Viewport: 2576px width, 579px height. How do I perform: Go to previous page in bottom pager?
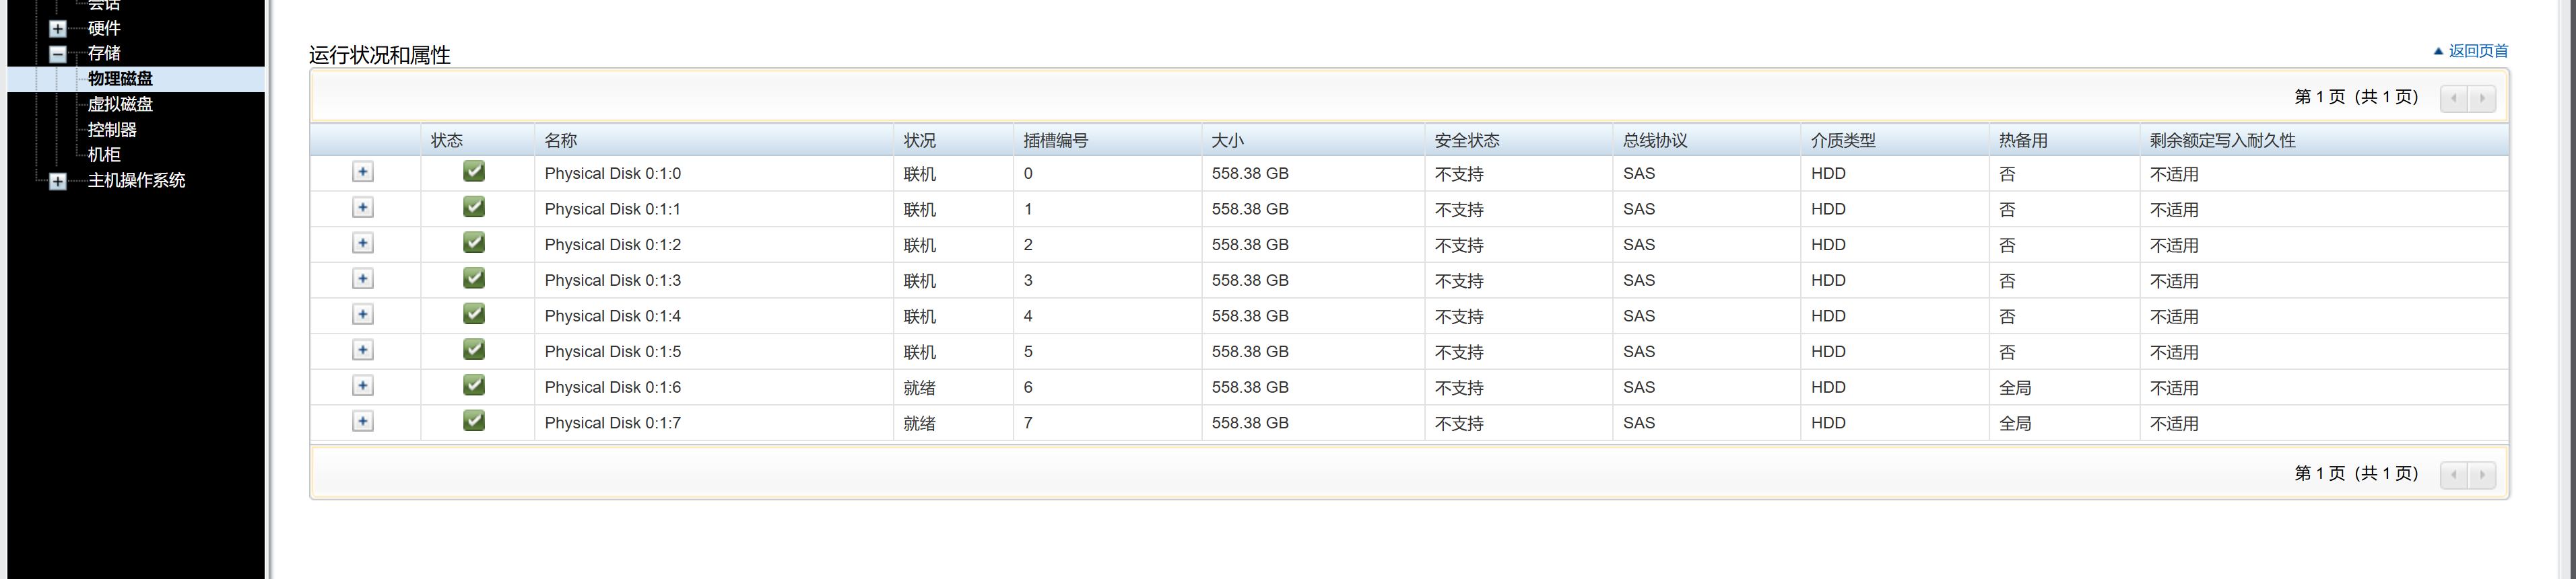(x=2454, y=474)
